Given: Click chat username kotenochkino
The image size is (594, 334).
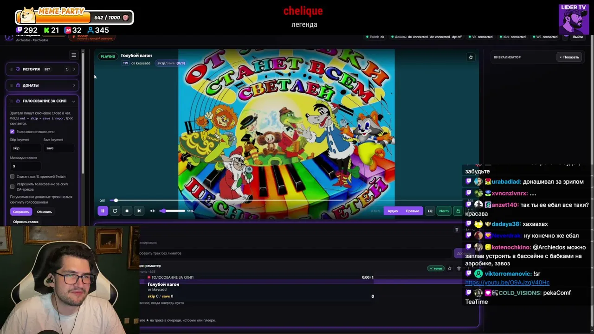Looking at the screenshot, I should 511,248.
